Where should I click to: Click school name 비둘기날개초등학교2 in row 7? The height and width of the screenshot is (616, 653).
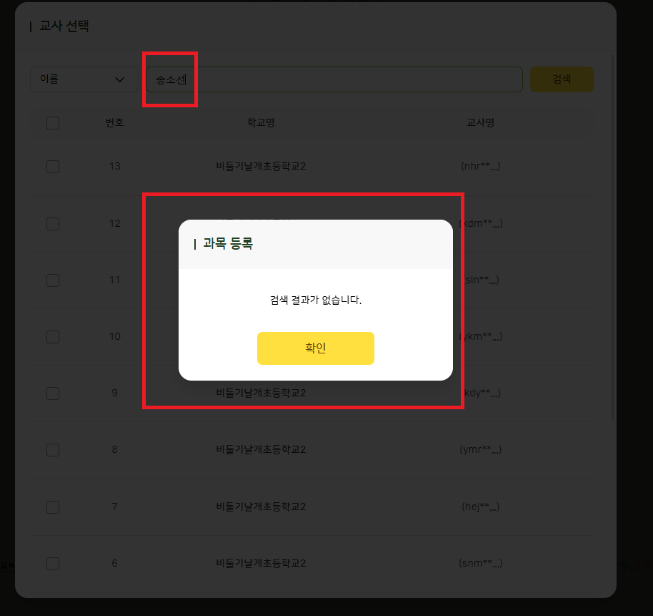click(x=261, y=507)
